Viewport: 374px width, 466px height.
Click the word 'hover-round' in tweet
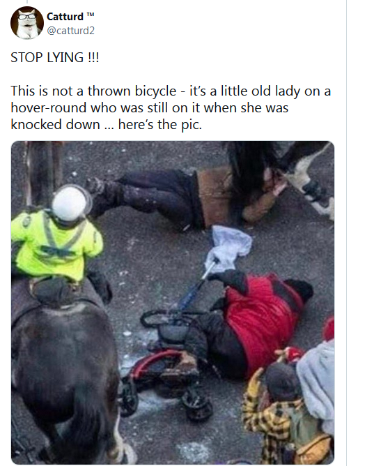(48, 107)
